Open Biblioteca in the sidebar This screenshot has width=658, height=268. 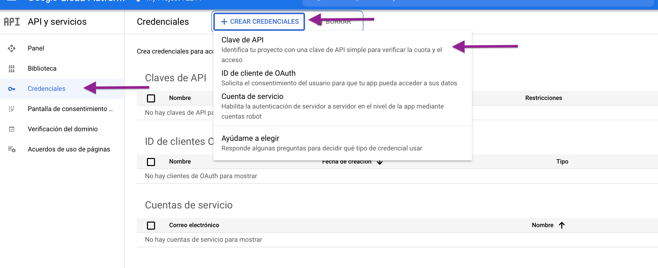(x=62, y=68)
